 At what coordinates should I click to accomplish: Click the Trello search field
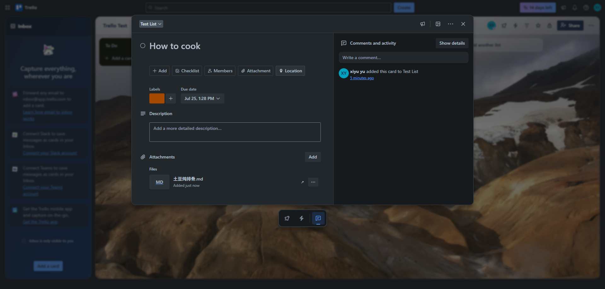click(x=268, y=8)
